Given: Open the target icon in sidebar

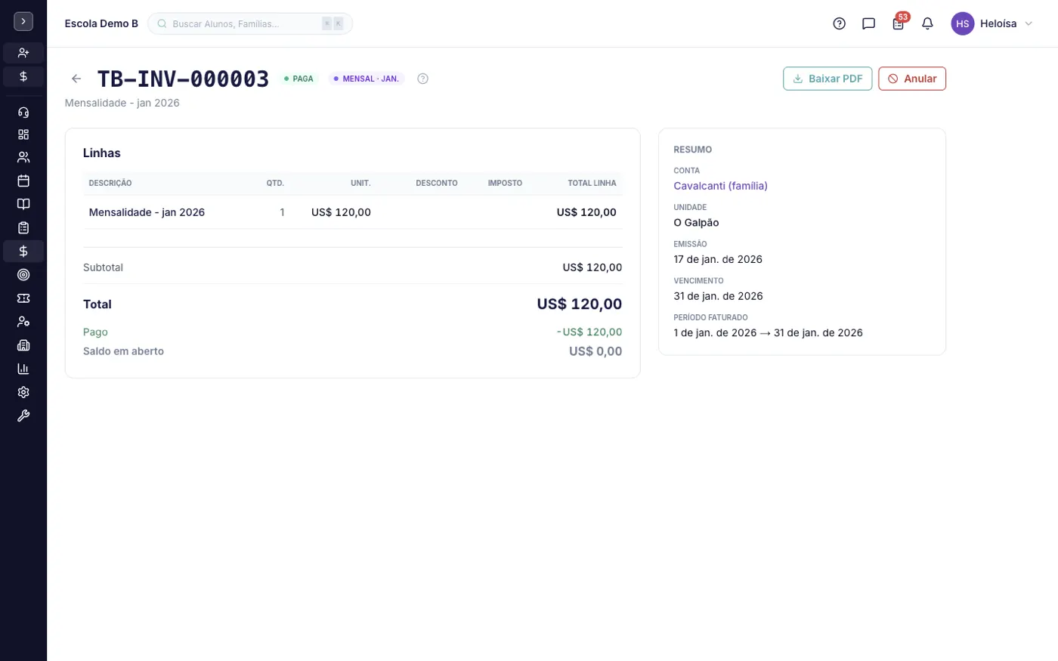Looking at the screenshot, I should coord(23,275).
